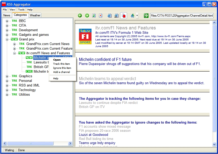Expand Gadgets and games category

click(x=7, y=35)
